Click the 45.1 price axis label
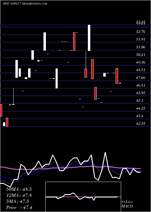The image size is (151, 212). pyautogui.click(x=140, y=101)
